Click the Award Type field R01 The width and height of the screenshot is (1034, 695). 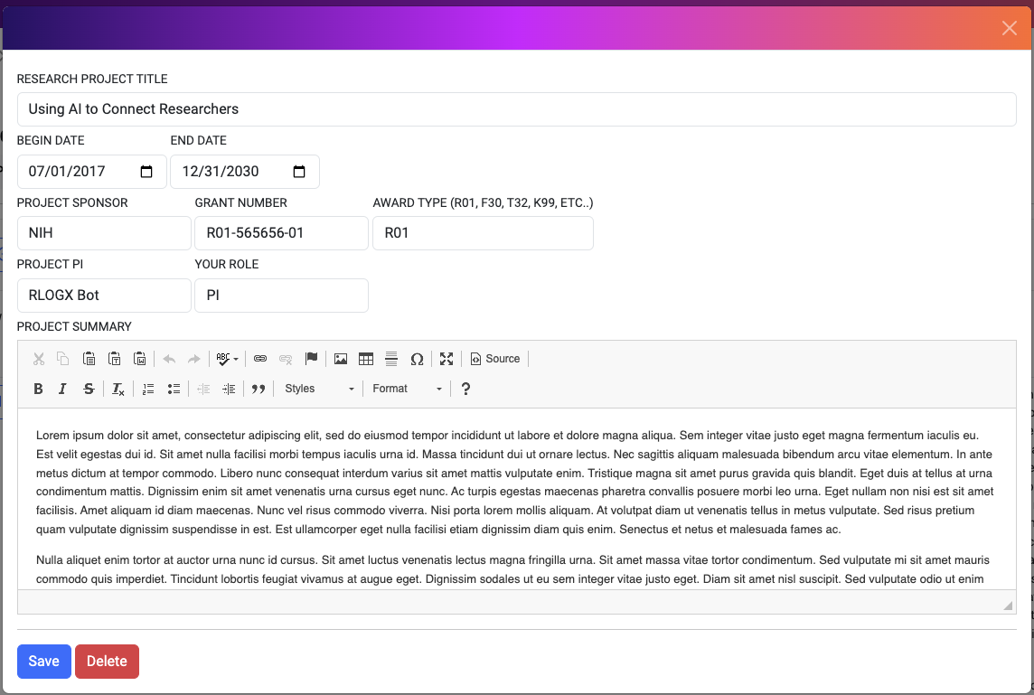(483, 233)
